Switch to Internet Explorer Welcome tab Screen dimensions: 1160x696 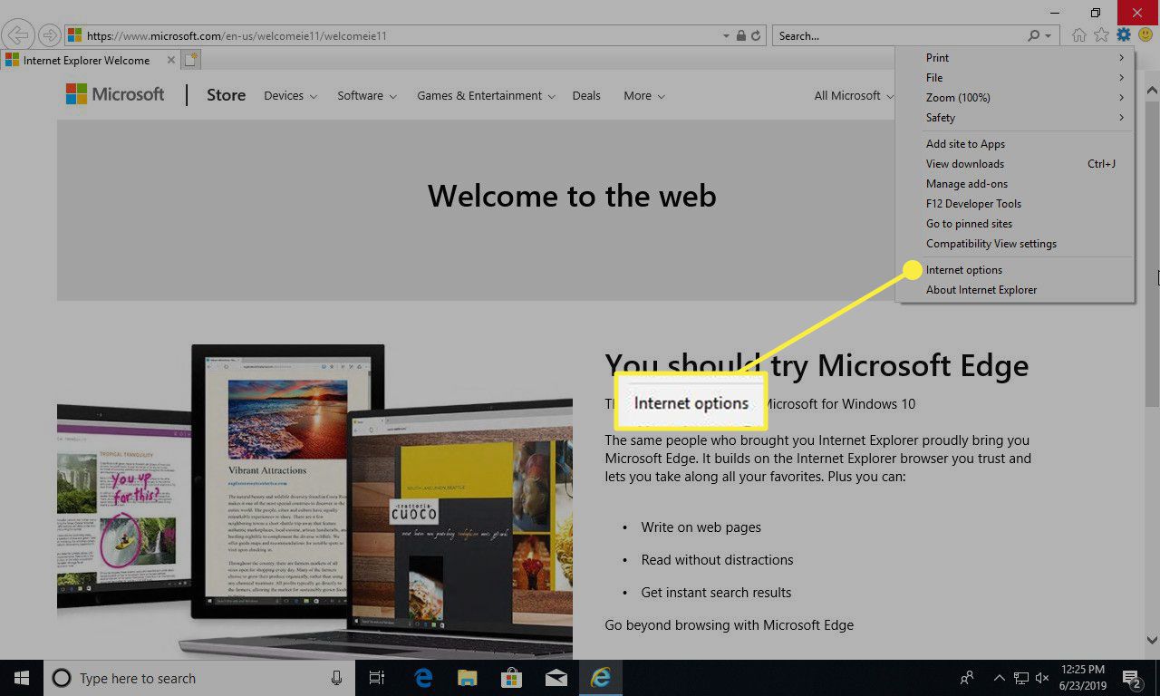[x=88, y=60]
